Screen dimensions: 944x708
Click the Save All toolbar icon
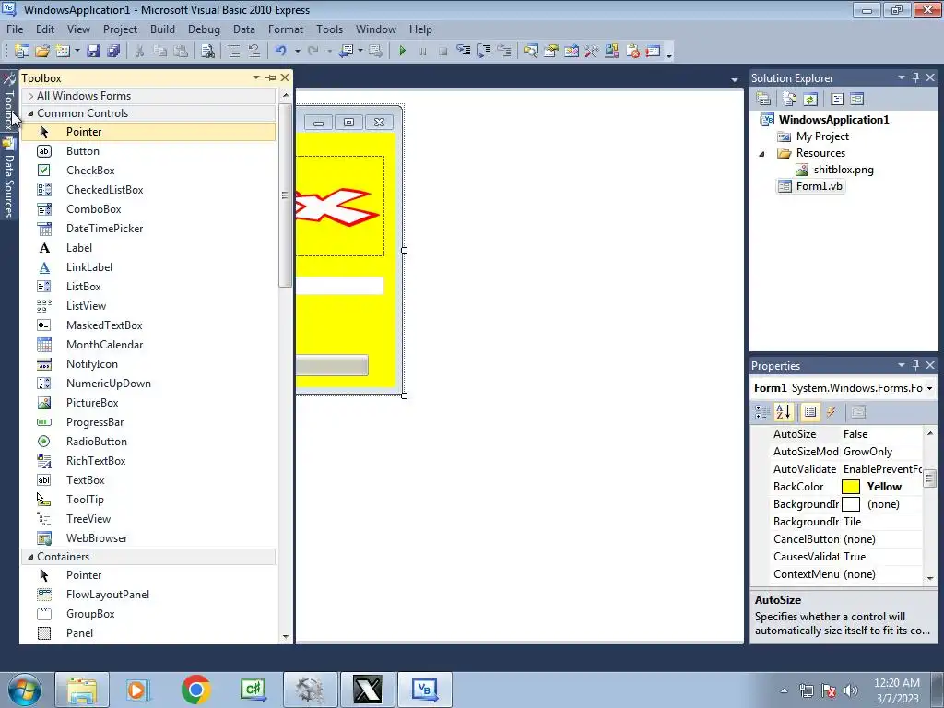(x=113, y=52)
